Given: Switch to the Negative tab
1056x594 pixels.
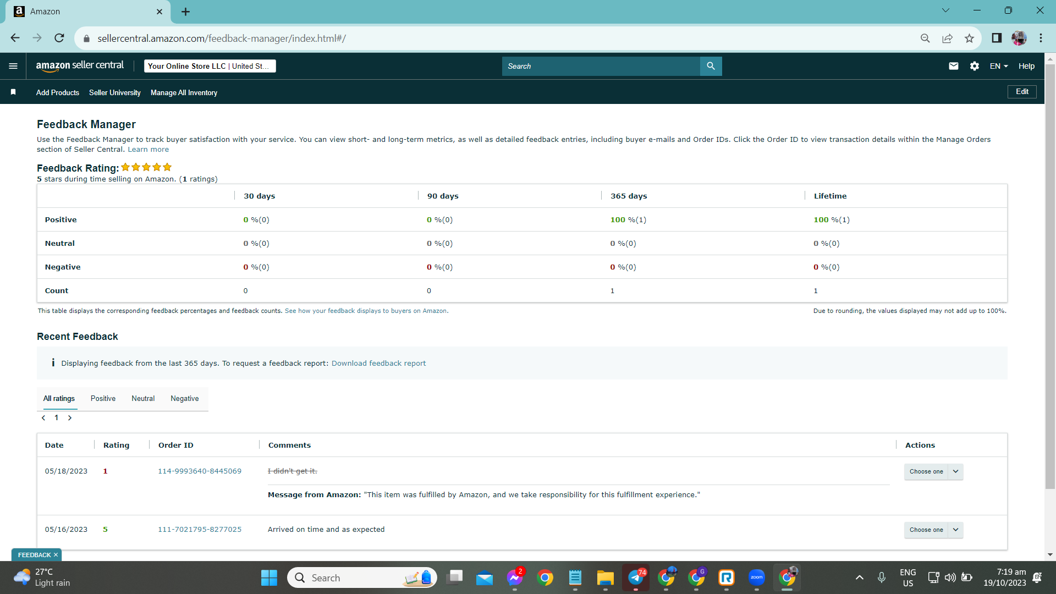Looking at the screenshot, I should 185,399.
